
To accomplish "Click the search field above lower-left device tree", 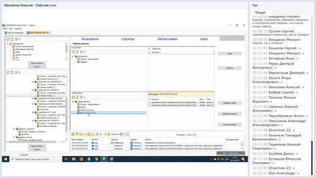I will (43, 72).
